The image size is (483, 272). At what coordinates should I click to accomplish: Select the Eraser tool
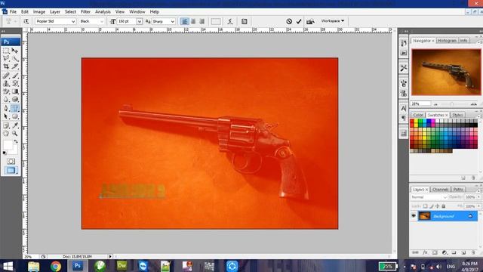tap(6, 91)
